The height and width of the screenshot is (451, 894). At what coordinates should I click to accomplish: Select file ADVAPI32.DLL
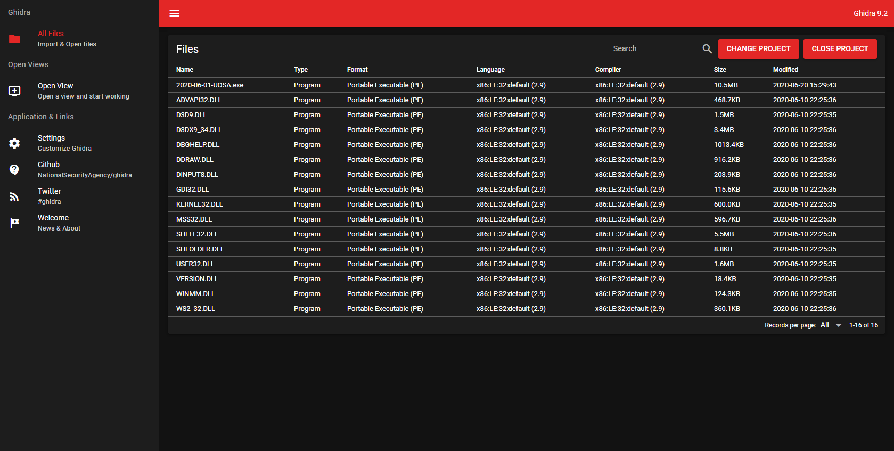tap(199, 100)
